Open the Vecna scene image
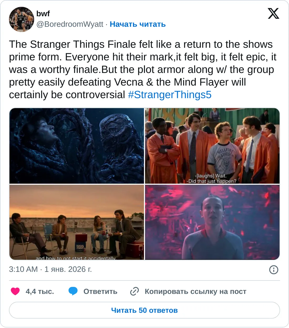This screenshot has height=328, width=289. pos(77,146)
